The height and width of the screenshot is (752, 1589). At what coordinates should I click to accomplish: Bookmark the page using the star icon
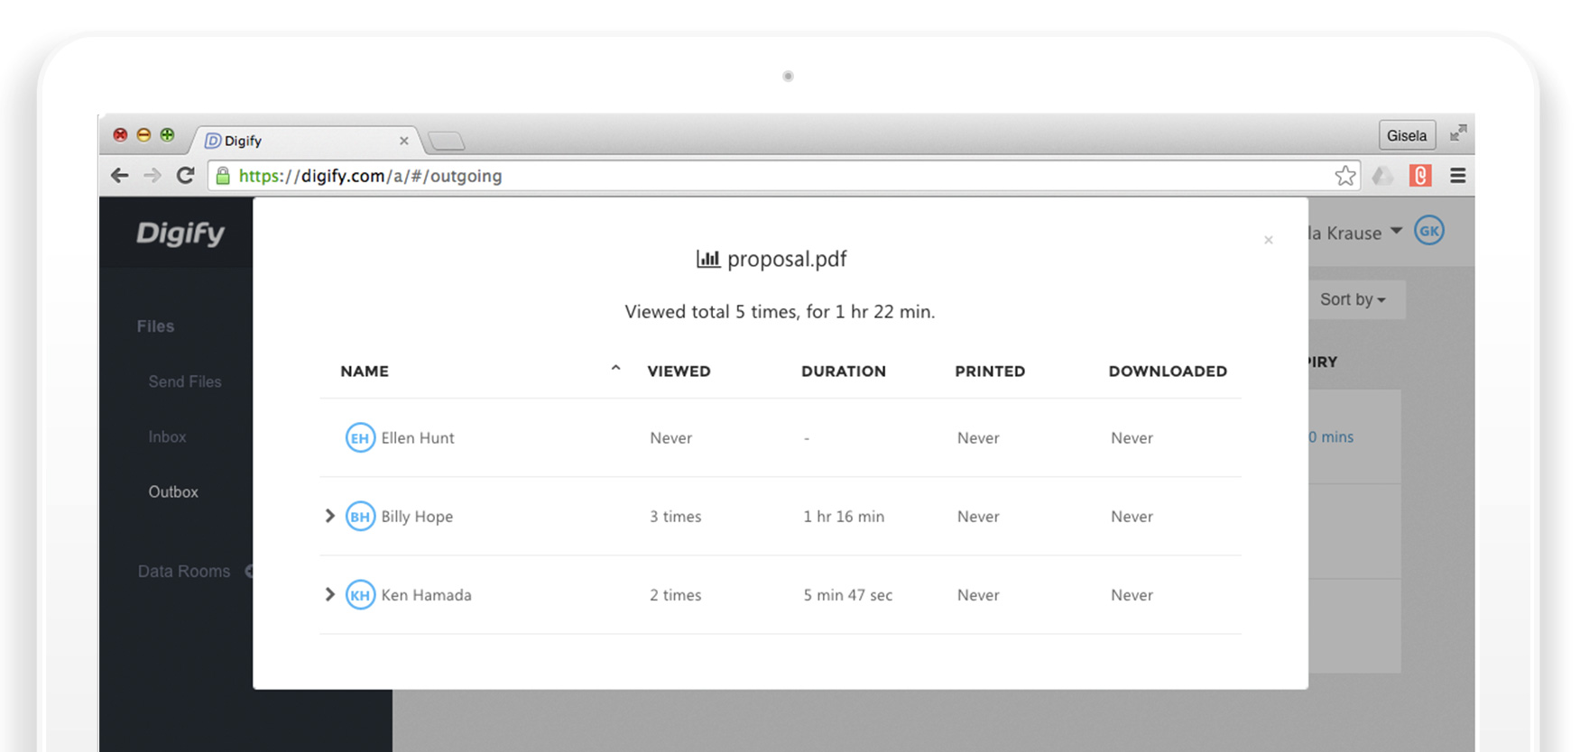point(1344,176)
